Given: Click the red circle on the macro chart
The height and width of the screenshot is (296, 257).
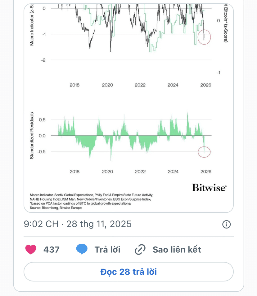Looking at the screenshot, I should [204, 37].
